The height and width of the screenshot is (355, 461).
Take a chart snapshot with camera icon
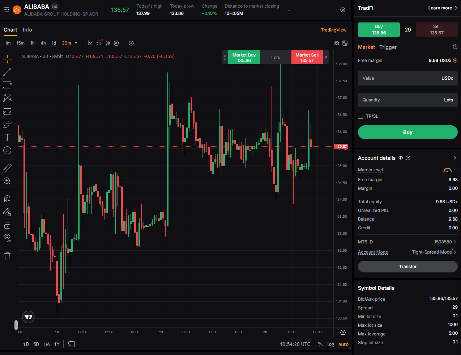[336, 43]
